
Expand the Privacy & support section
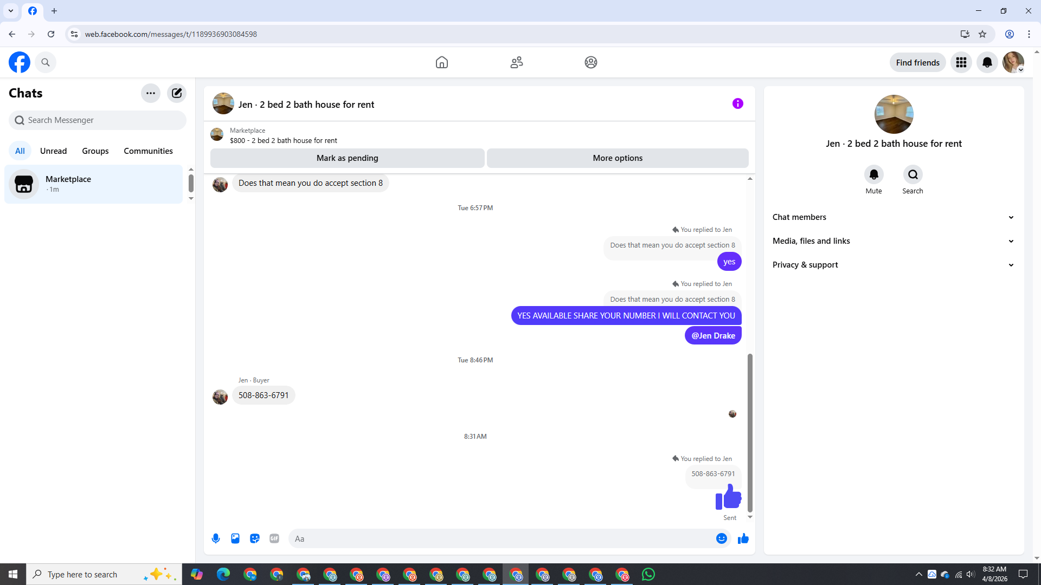click(x=894, y=265)
